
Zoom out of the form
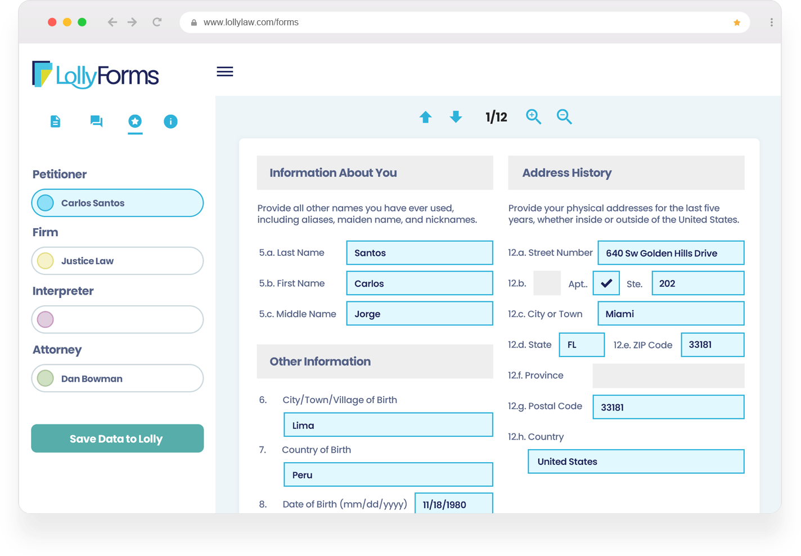point(564,116)
